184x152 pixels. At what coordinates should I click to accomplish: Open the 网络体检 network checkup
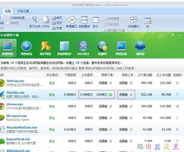pos(26,48)
